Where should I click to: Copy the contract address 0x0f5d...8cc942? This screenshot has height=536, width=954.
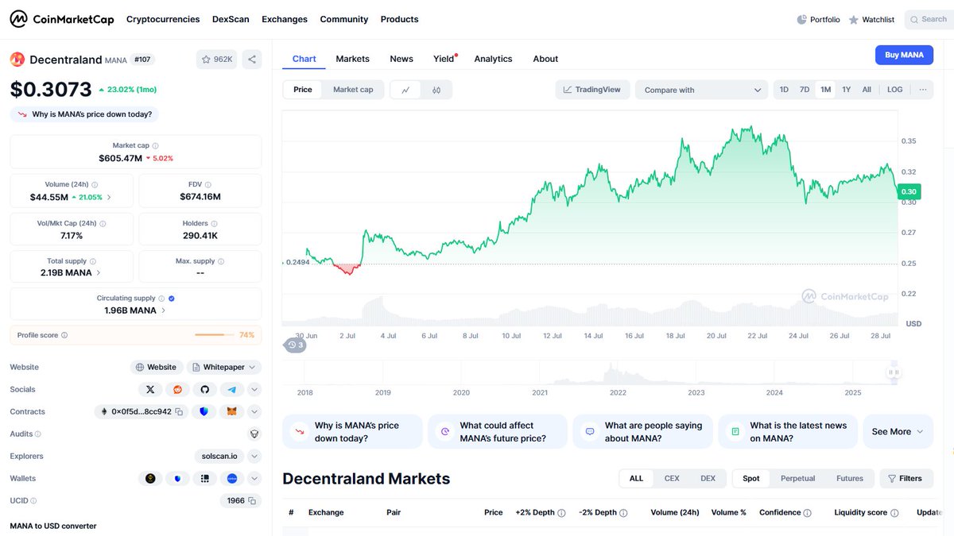tap(179, 412)
